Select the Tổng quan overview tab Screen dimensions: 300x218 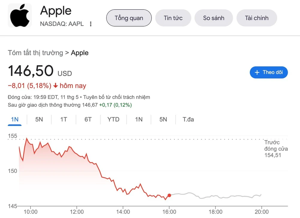[x=129, y=18]
